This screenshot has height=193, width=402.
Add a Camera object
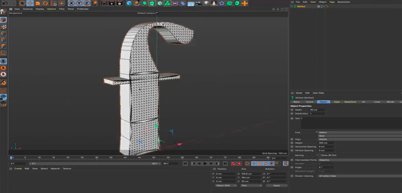click(199, 3)
